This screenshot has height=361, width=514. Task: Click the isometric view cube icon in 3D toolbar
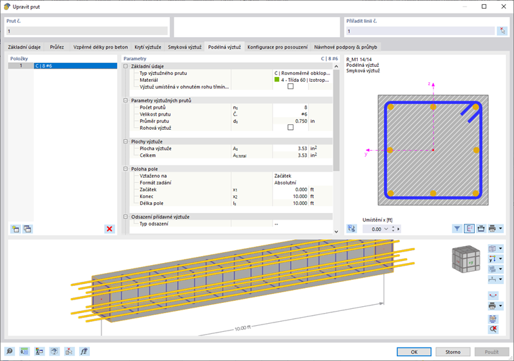click(492, 249)
